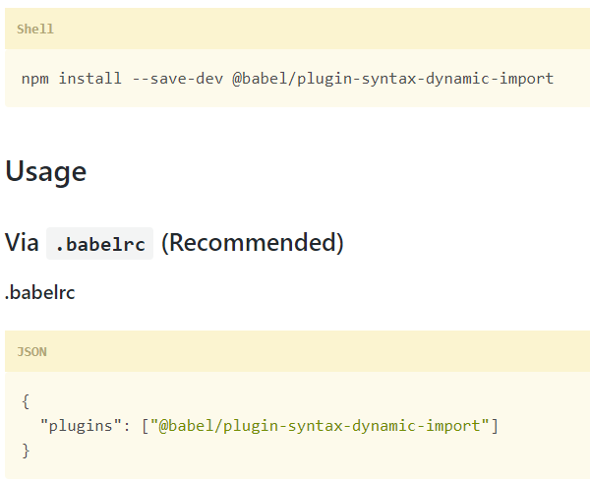Screen dimensions: 590x482
Task: Click the package name in the shell command
Action: (393, 78)
